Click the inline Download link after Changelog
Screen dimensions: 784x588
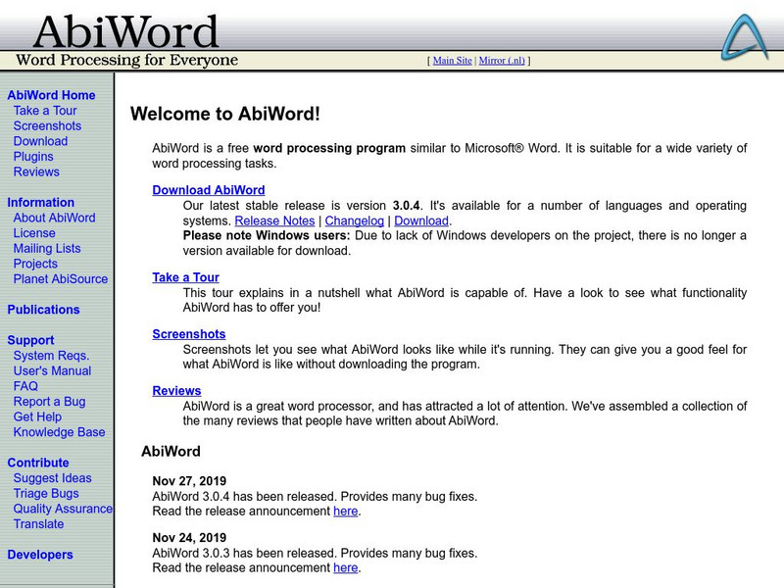coord(421,220)
